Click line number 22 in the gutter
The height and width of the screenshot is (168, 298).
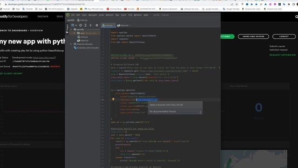coord(102,99)
